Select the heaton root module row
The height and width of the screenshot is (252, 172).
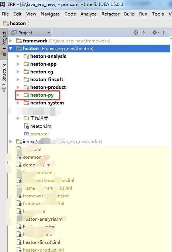(89, 49)
